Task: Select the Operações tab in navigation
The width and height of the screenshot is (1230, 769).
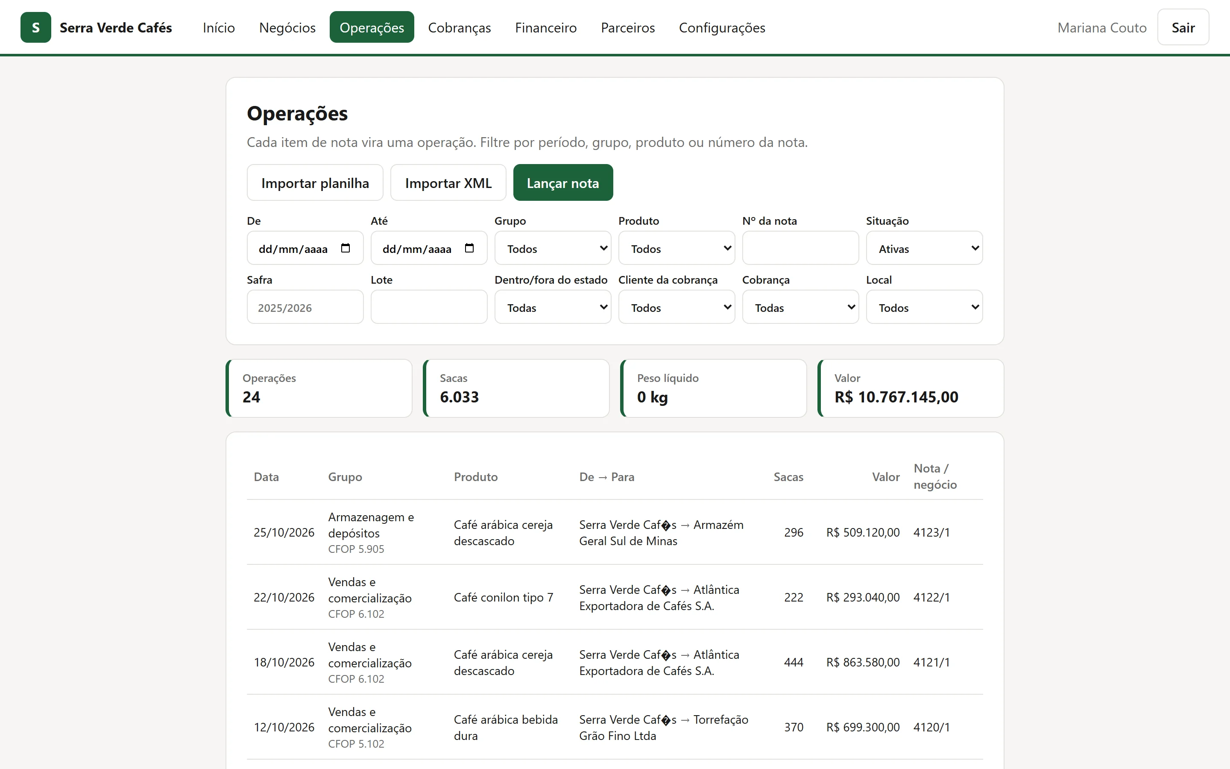Action: pos(372,27)
